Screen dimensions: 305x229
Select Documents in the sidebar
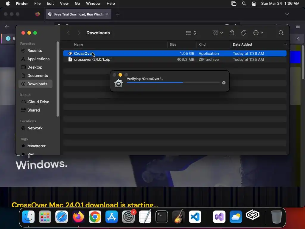[x=36, y=75]
